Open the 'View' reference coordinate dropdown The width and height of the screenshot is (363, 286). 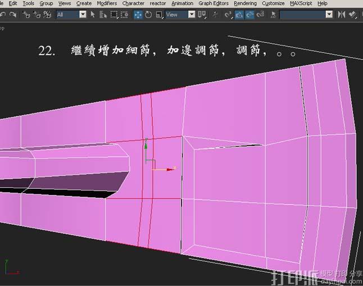point(192,15)
